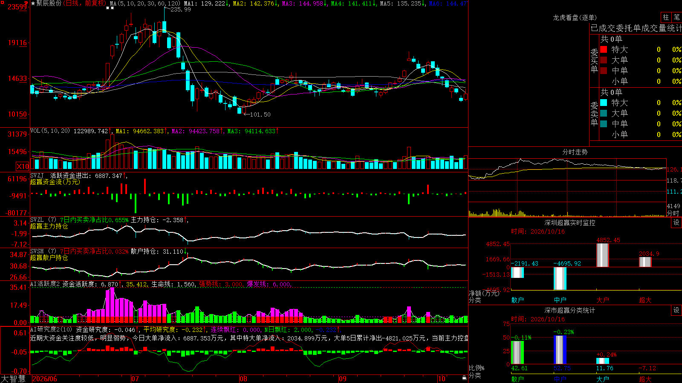Click 散户 category label in realtime monitor
This screenshot has height=383, width=682.
(517, 300)
